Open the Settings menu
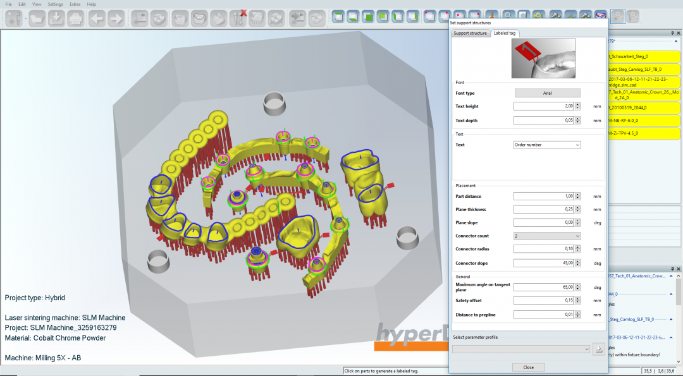The height and width of the screenshot is (376, 683). [55, 3]
